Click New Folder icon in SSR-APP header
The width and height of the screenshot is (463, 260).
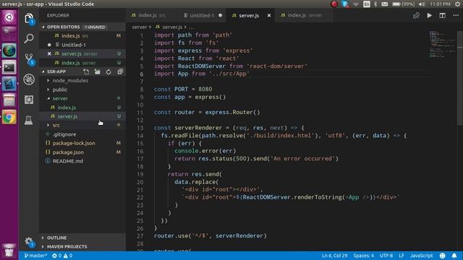coord(97,71)
